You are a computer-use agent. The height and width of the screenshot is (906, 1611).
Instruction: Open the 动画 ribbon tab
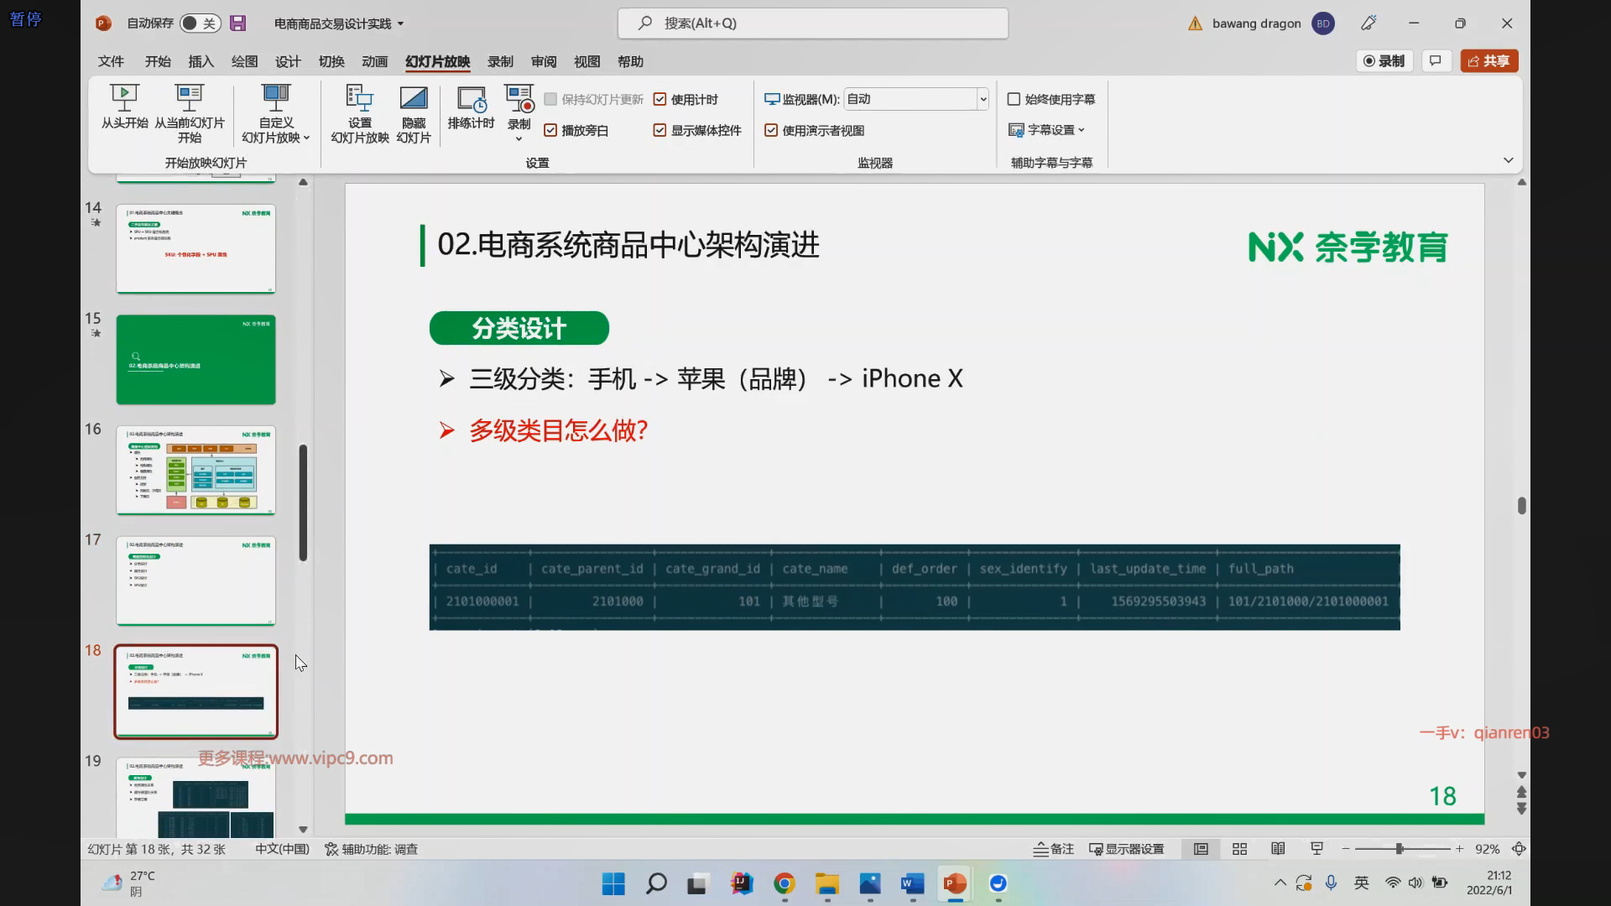(374, 61)
